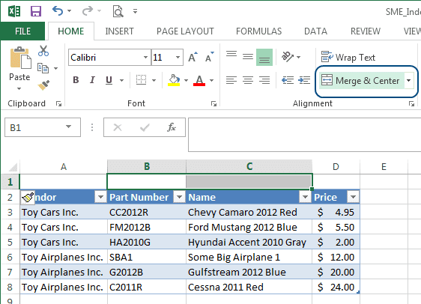Click the Merge & Center button

pos(361,80)
